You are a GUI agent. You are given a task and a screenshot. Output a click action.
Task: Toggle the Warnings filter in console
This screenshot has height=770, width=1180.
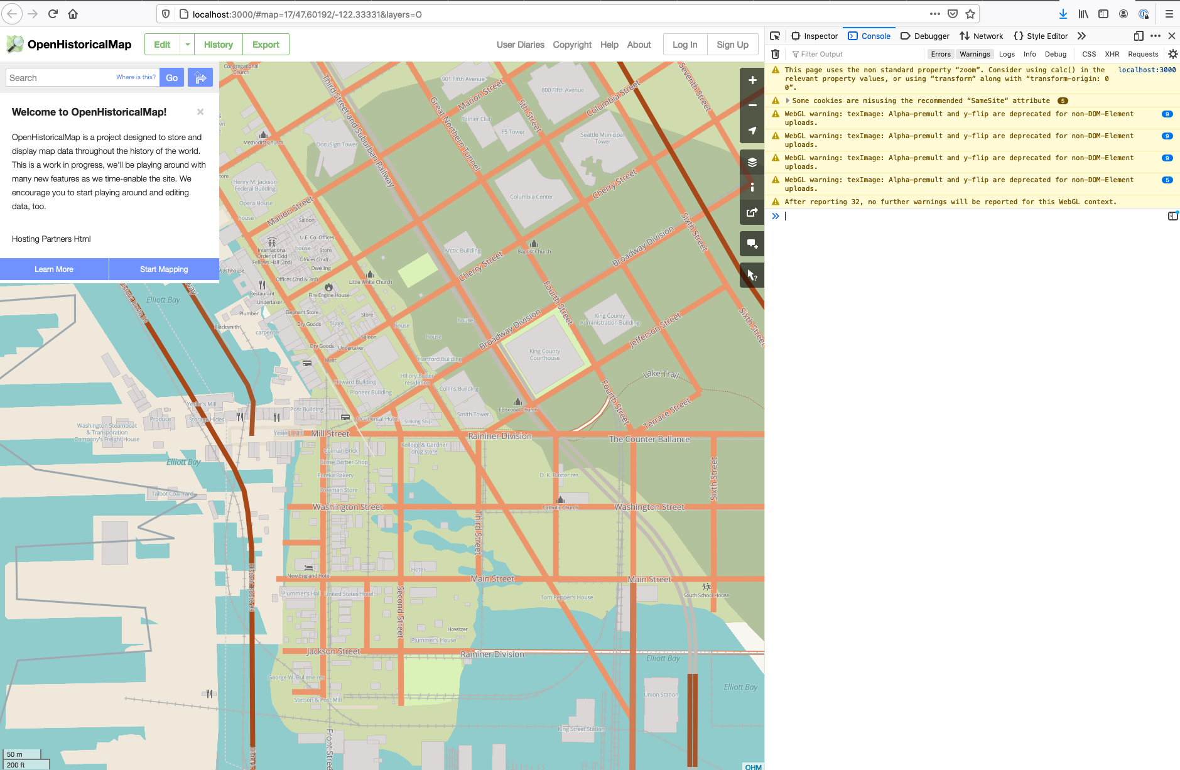[975, 54]
